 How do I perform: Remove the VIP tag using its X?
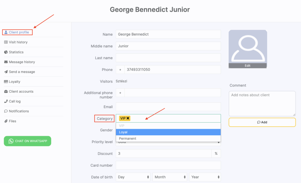128,118
